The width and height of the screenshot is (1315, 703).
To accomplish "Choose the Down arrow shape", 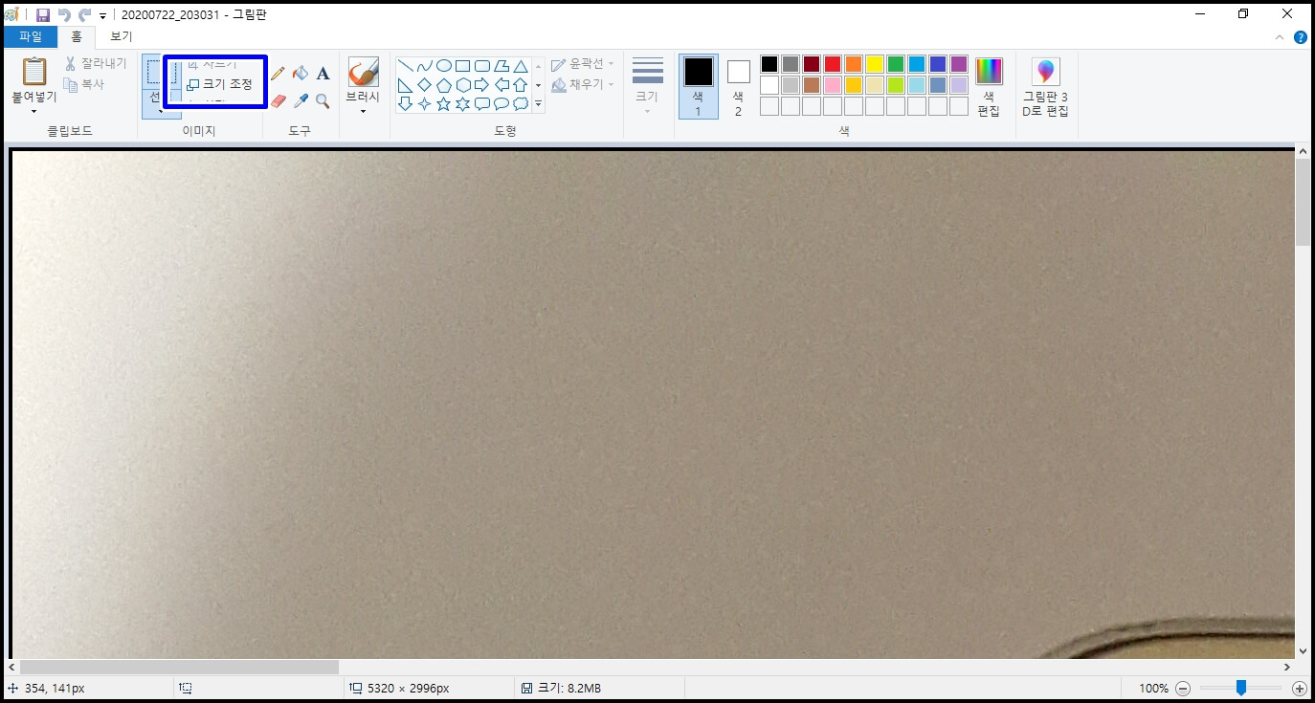I will pos(406,104).
